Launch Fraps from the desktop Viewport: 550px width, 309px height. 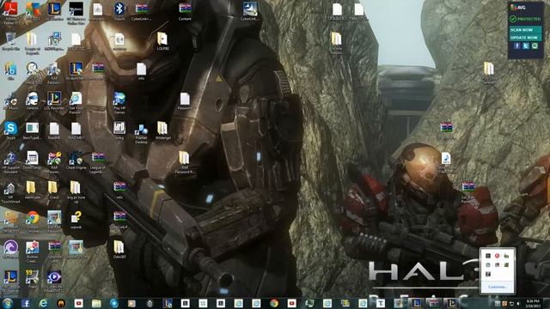33,279
